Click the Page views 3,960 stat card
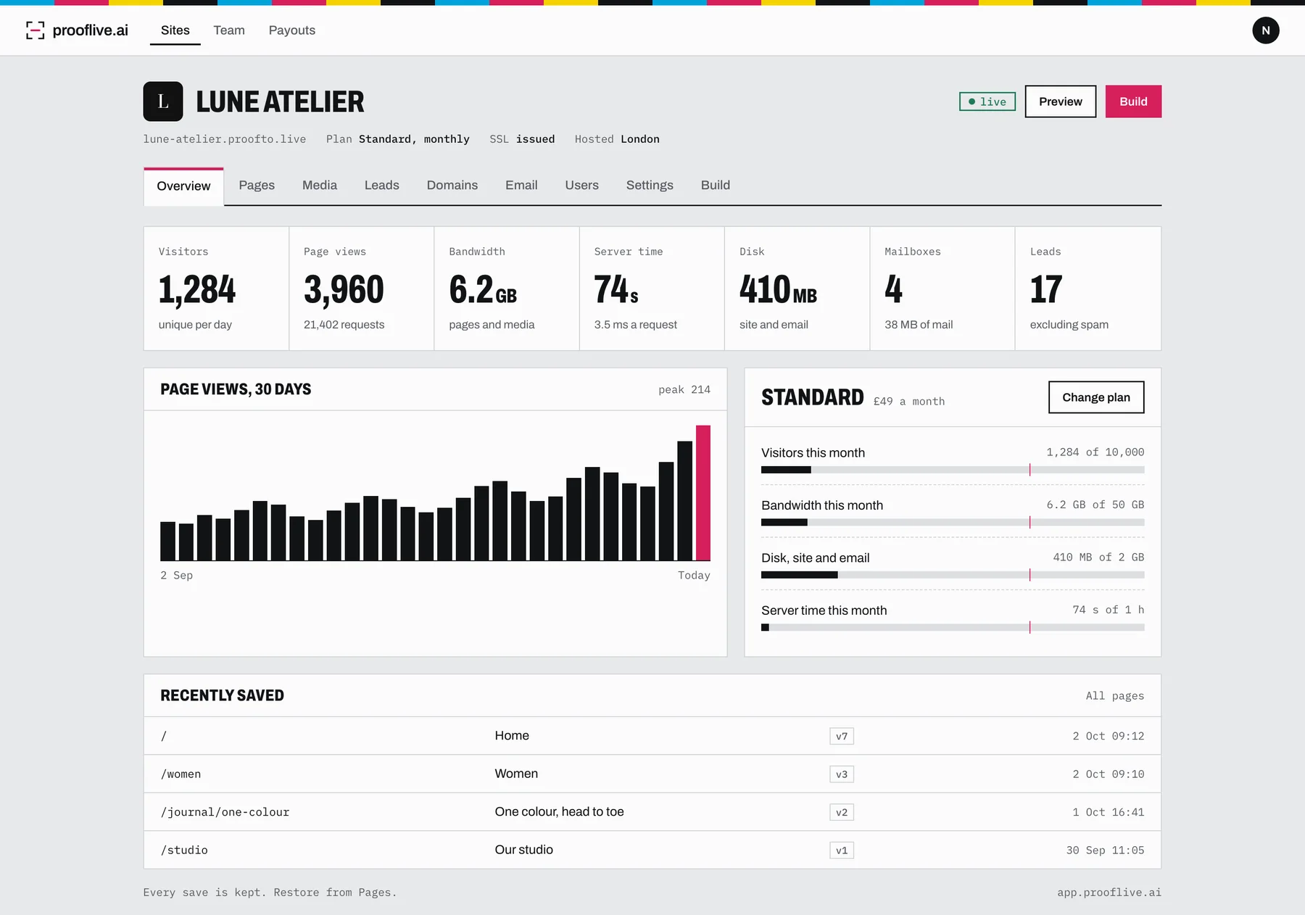Viewport: 1305px width, 915px height. click(x=362, y=289)
